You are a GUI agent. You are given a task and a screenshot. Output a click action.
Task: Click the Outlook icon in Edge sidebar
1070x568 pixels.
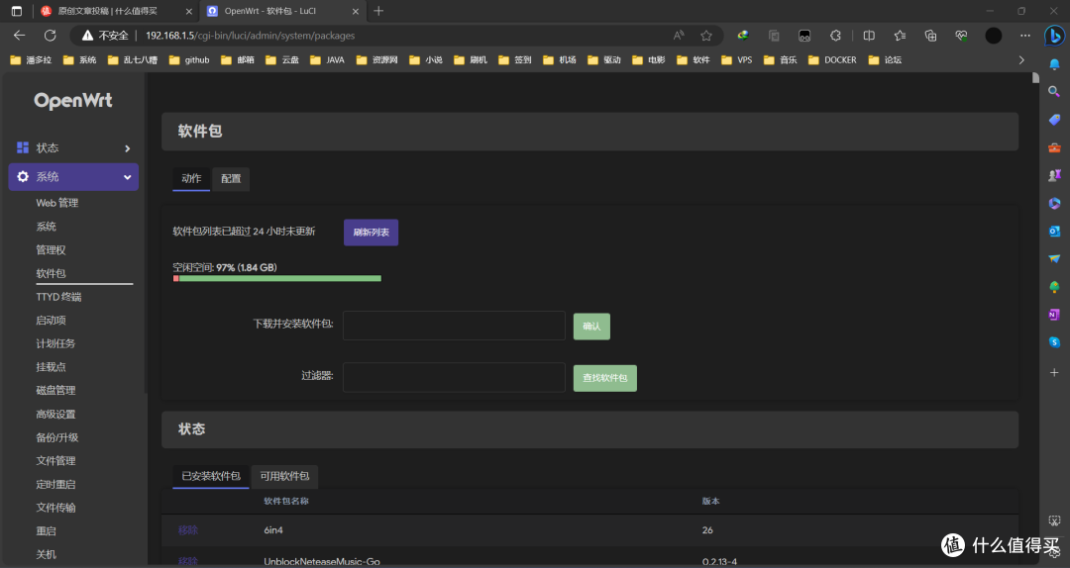1054,231
